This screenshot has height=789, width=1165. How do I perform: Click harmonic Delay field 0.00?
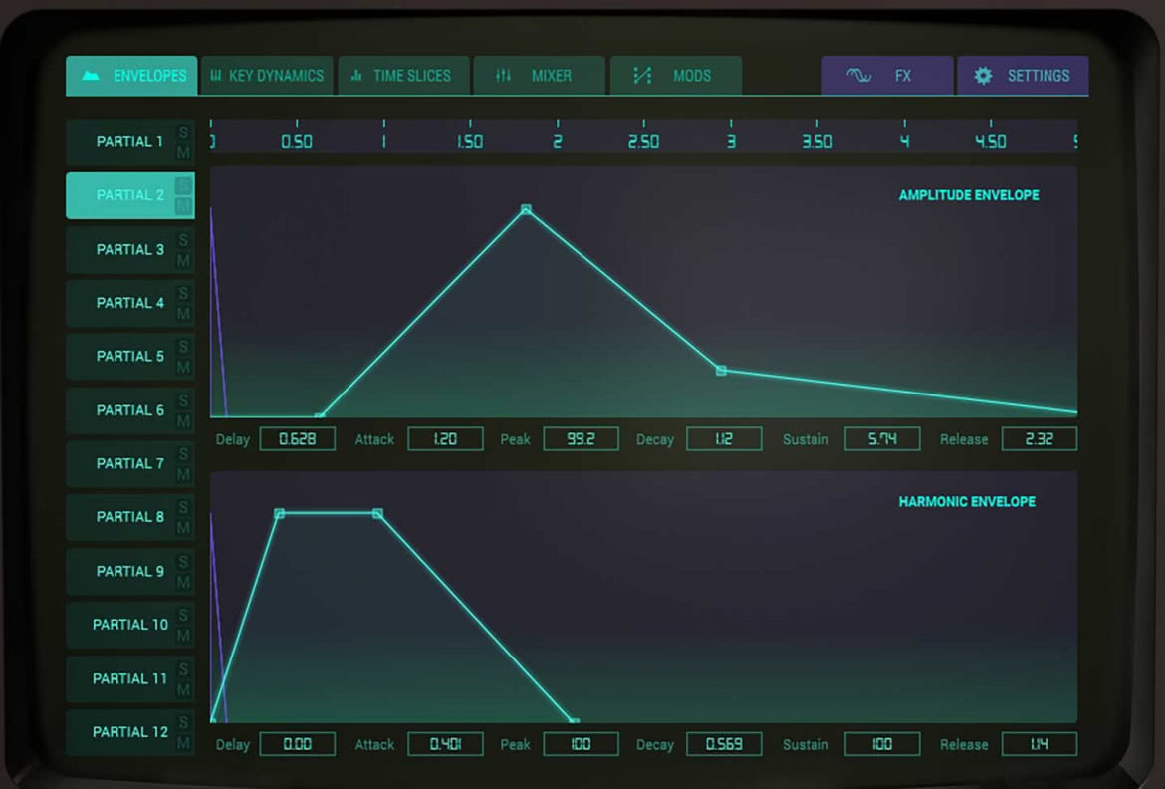(x=297, y=743)
